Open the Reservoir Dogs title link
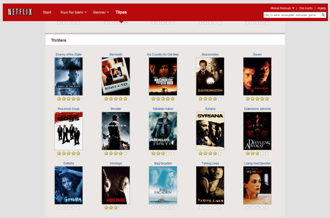The image size is (330, 218). coord(69,109)
